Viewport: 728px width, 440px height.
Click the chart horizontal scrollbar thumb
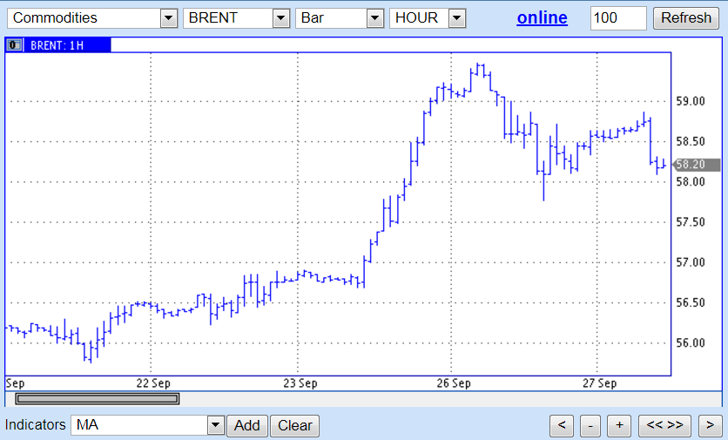(97, 399)
